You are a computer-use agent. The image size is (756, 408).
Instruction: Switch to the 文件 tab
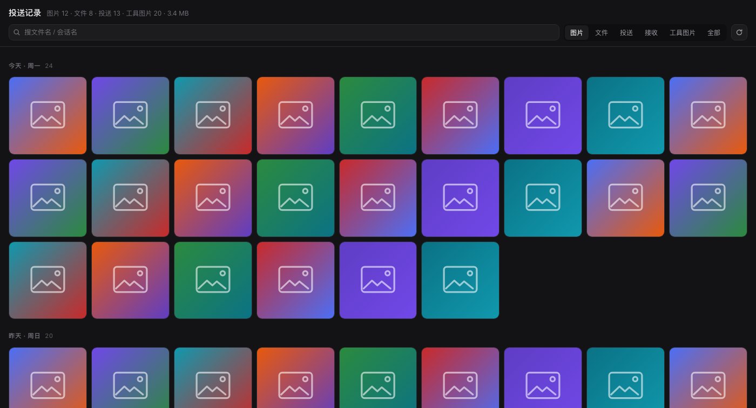tap(602, 33)
